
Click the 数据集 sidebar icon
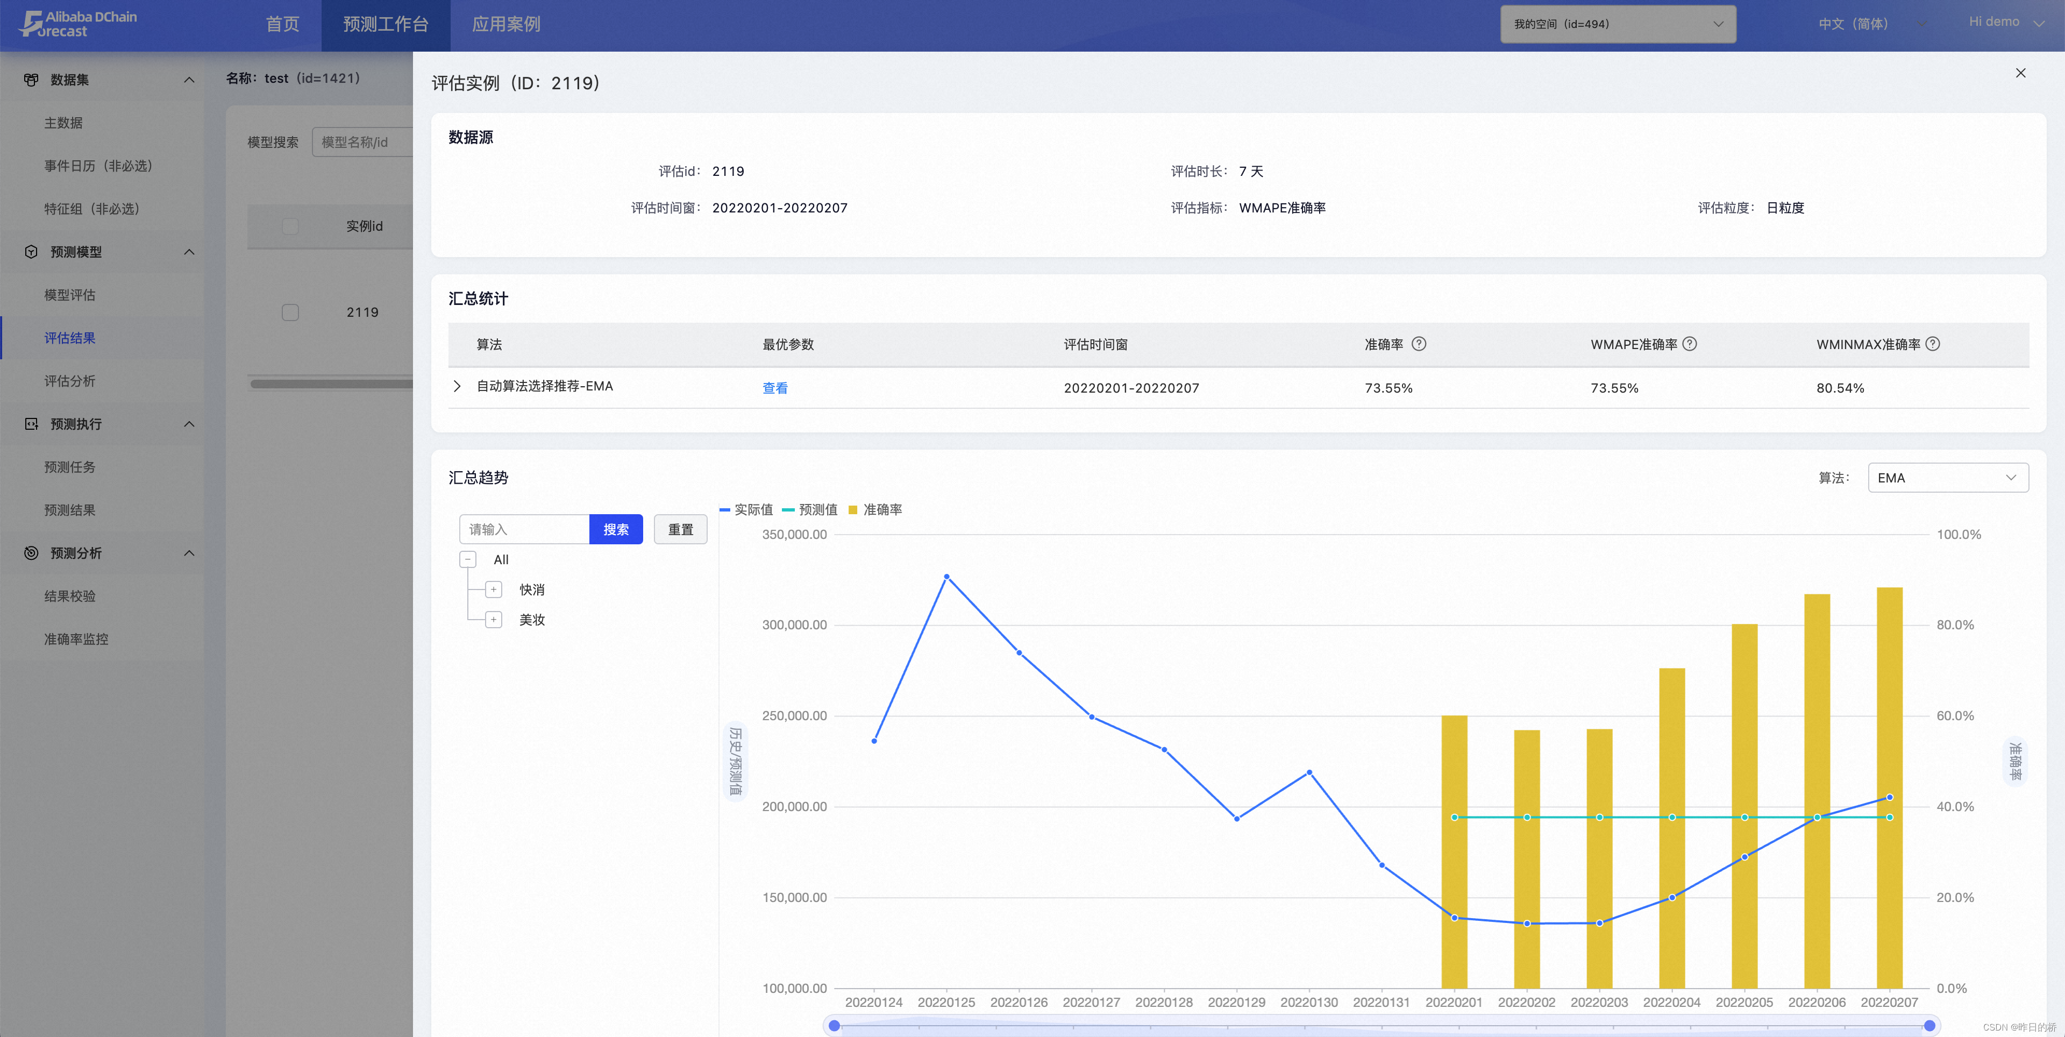pos(31,80)
